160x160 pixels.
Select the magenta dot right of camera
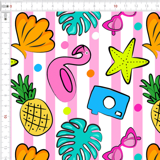[x=138, y=108]
